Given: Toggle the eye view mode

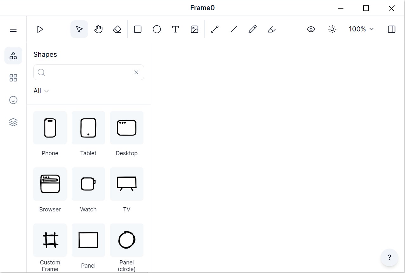Looking at the screenshot, I should (x=311, y=29).
